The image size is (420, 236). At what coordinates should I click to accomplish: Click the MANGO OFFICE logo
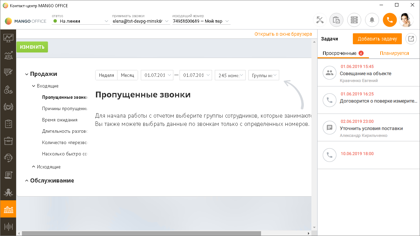pyautogui.click(x=26, y=21)
